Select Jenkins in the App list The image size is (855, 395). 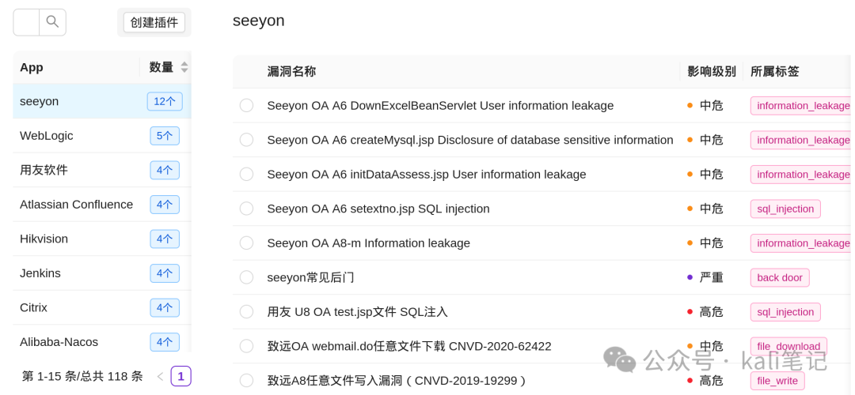tap(102, 273)
